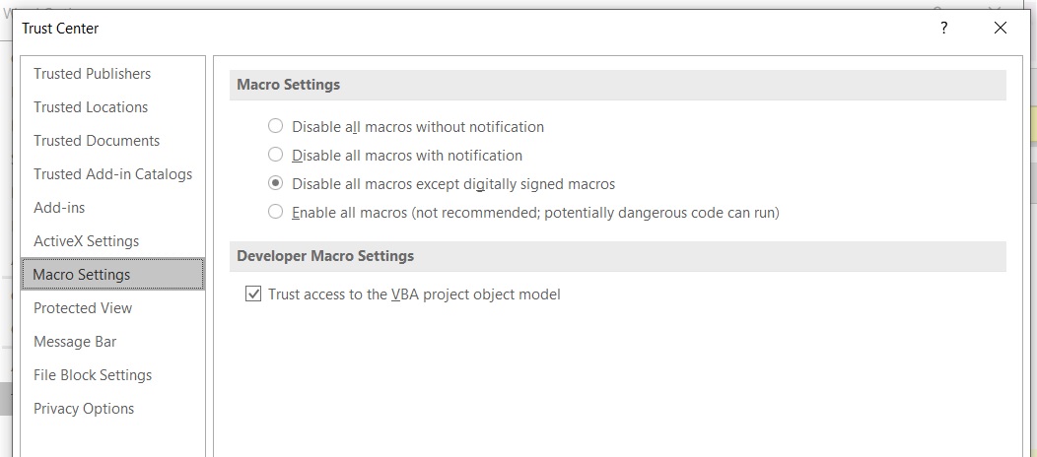The image size is (1037, 457).
Task: Go to Trusted Add-in Catalogs
Action: pyautogui.click(x=112, y=174)
